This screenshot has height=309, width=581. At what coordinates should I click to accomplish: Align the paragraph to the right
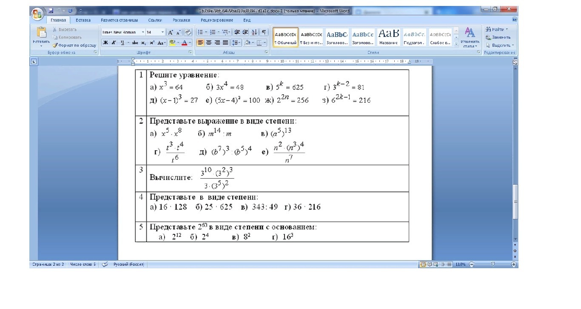(x=217, y=43)
